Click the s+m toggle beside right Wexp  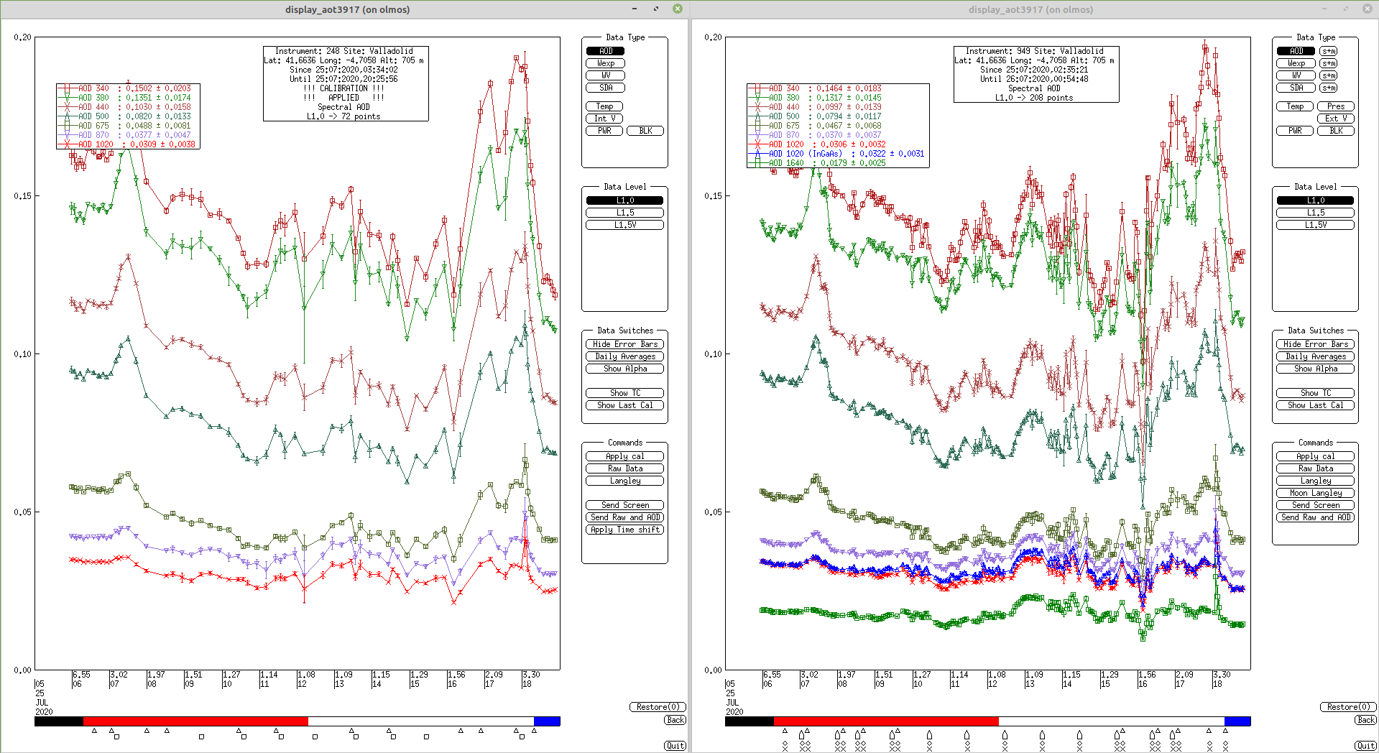pyautogui.click(x=1329, y=63)
